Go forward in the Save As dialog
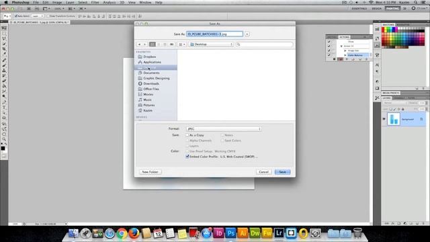 [x=145, y=44]
